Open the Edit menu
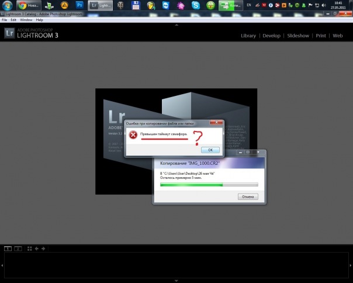 coord(13,20)
